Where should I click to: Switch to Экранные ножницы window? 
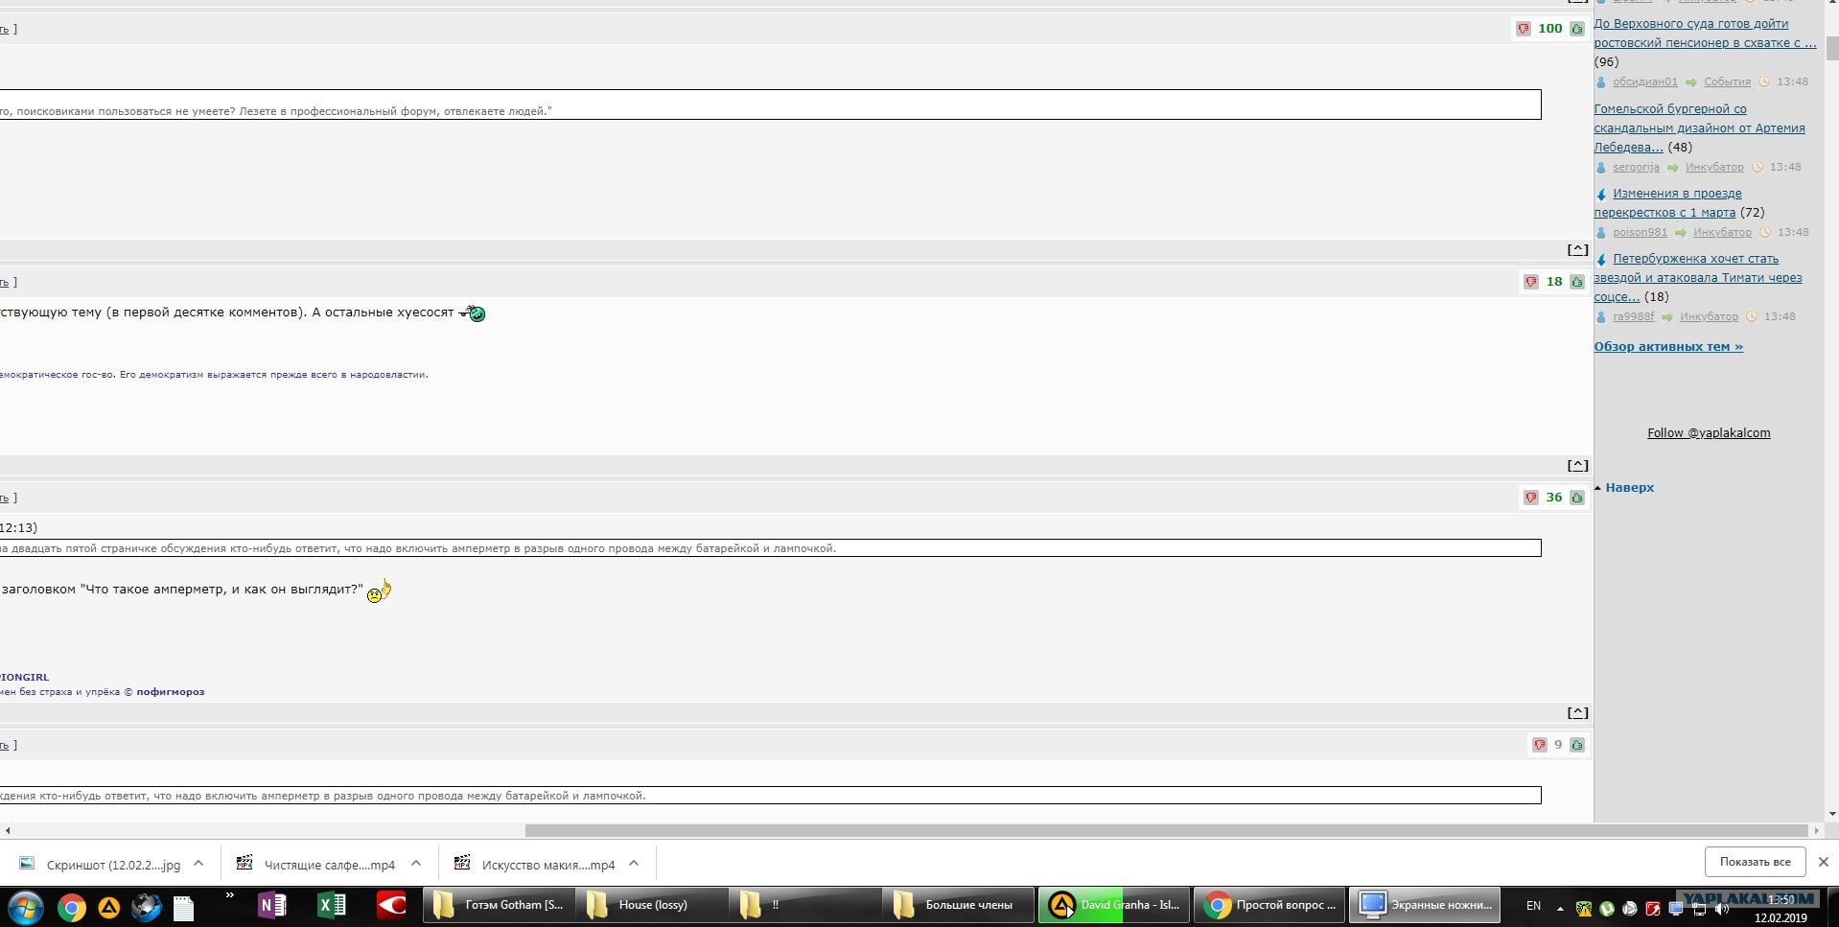[x=1425, y=905]
